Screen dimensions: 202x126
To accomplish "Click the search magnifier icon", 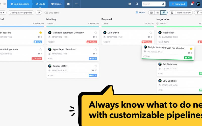I will point(163,4).
